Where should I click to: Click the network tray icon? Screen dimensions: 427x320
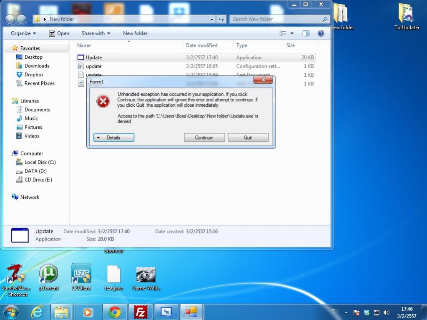tap(377, 312)
